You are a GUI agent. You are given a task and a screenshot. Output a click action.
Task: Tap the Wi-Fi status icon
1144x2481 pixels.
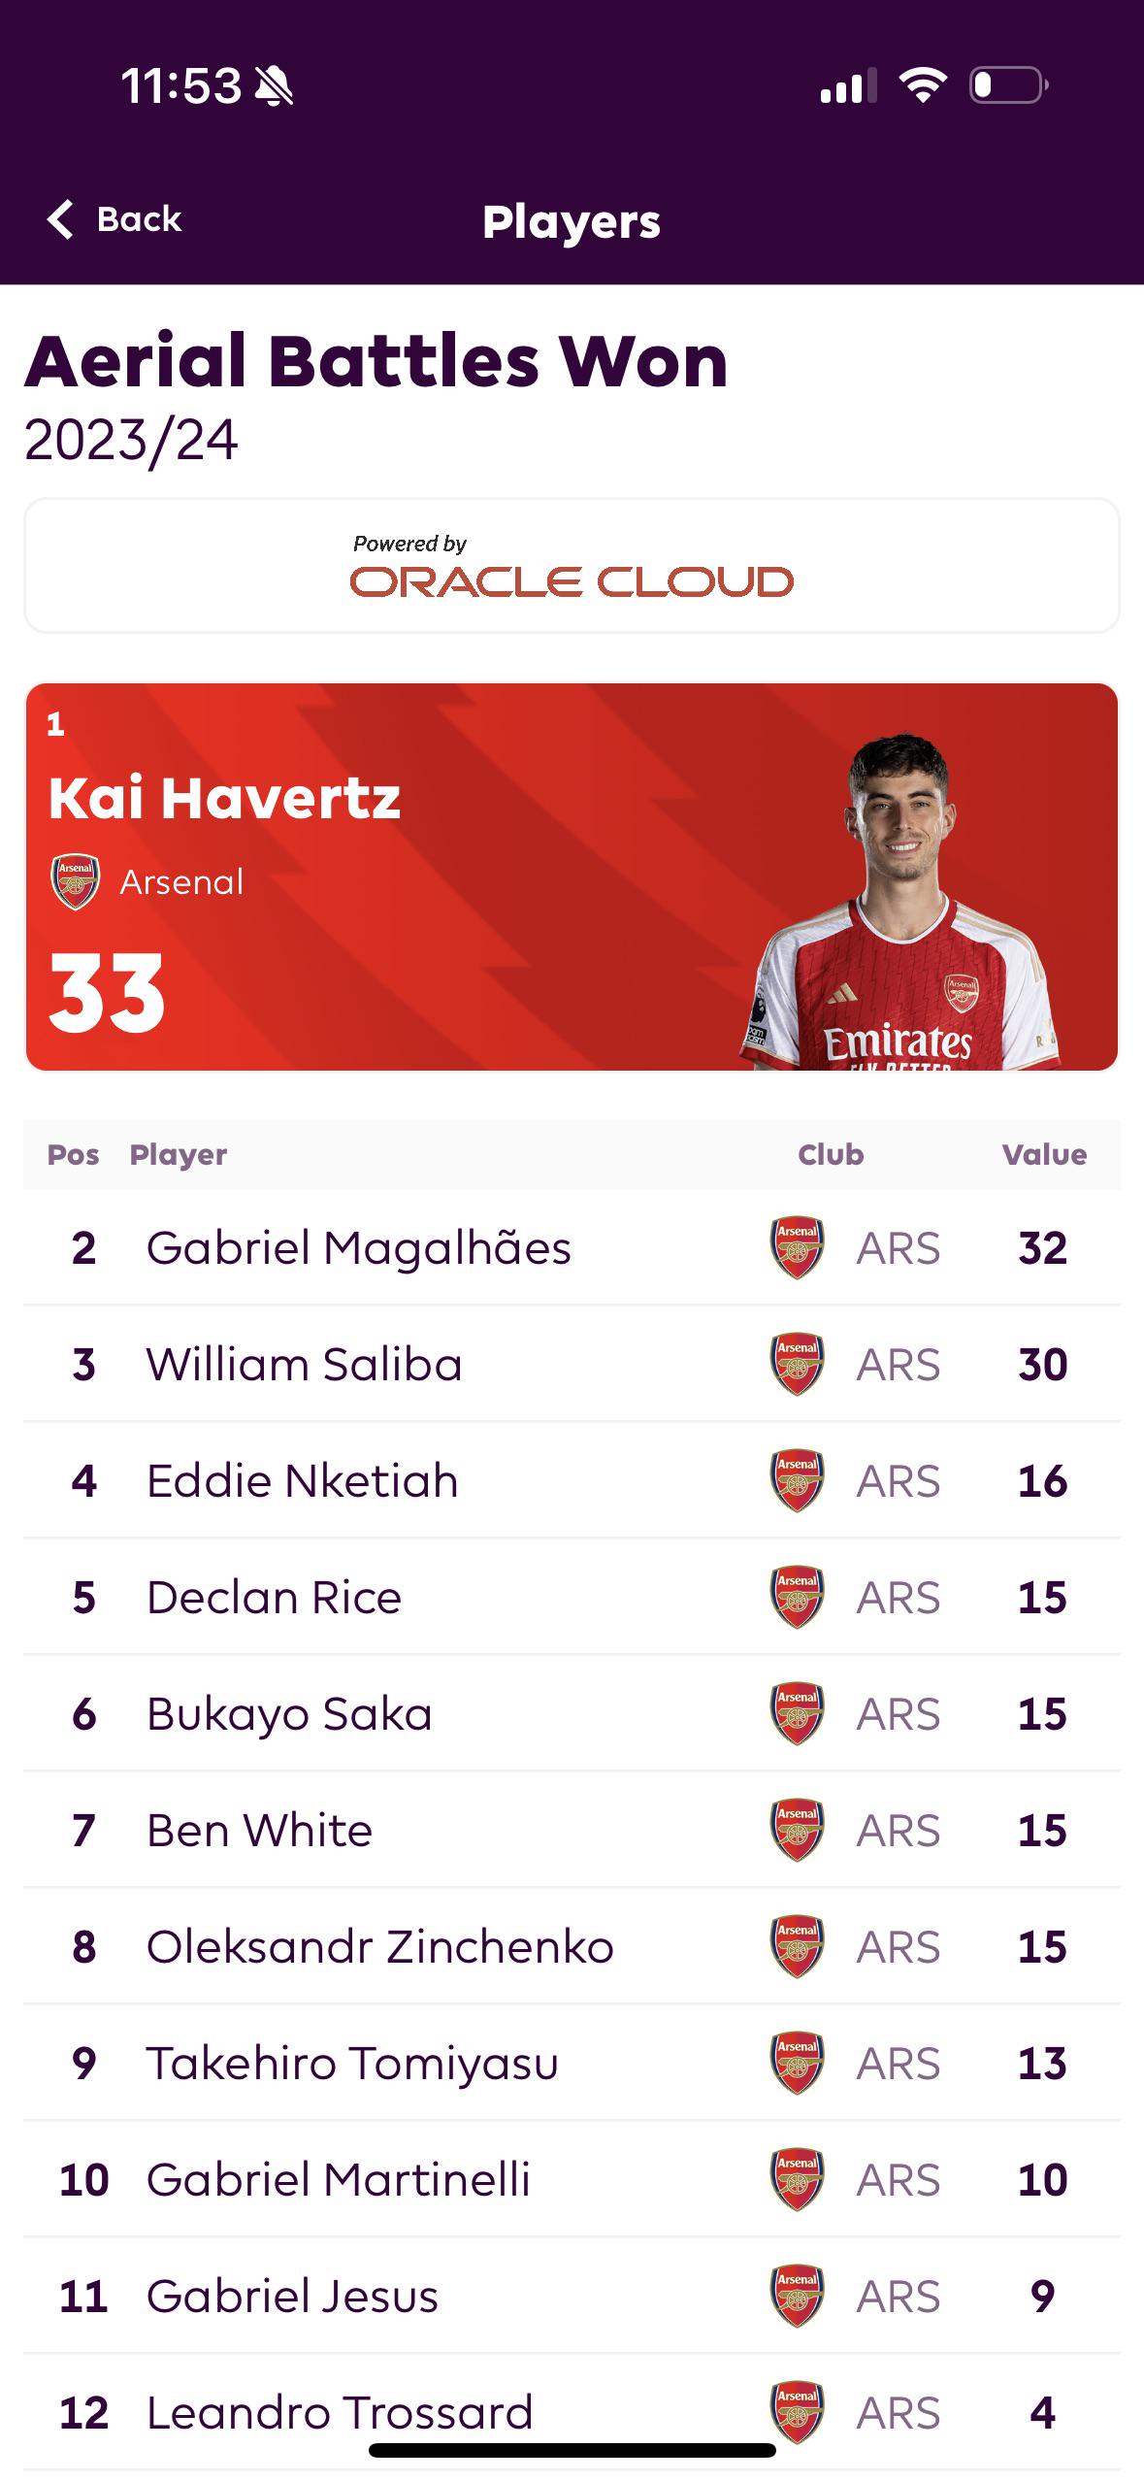(x=922, y=85)
